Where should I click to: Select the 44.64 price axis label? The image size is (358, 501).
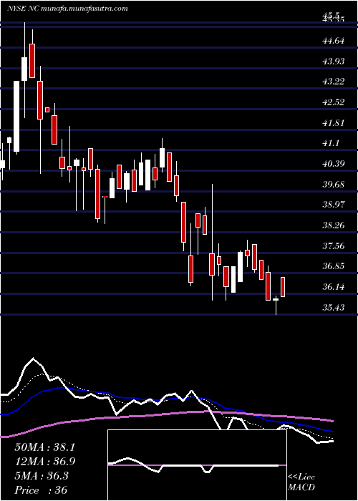[334, 41]
